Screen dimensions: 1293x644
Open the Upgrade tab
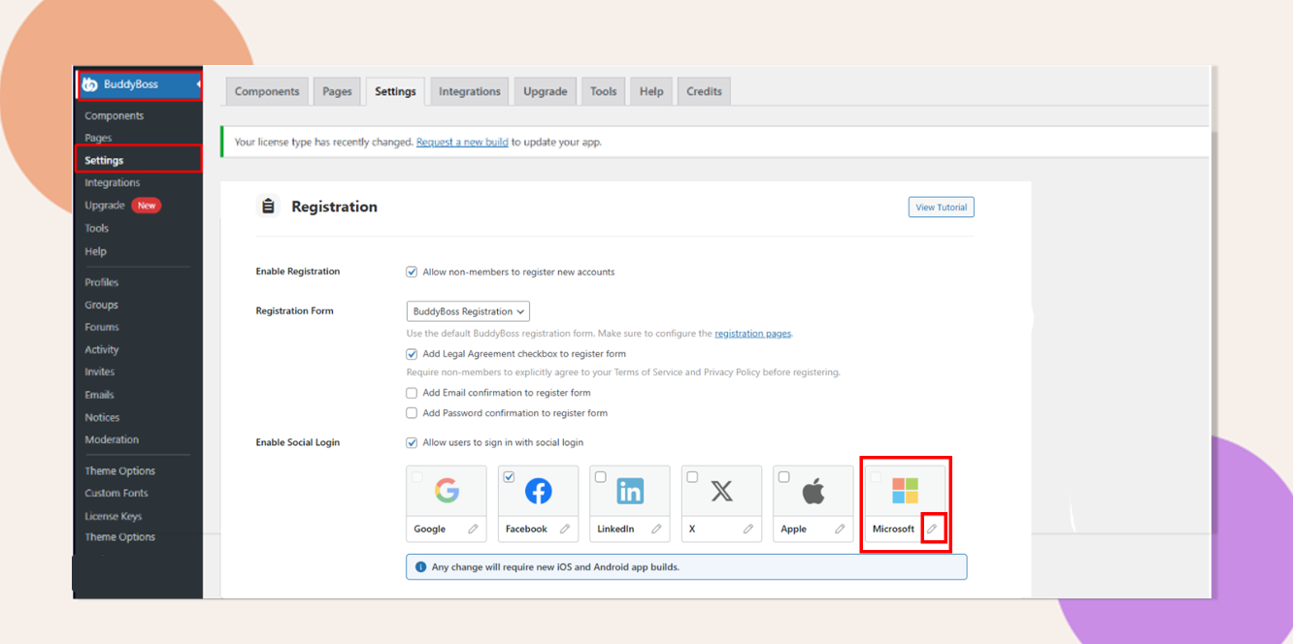(546, 91)
